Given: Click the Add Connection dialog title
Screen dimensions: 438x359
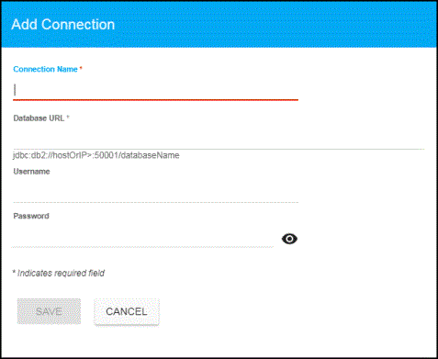Looking at the screenshot, I should [63, 25].
